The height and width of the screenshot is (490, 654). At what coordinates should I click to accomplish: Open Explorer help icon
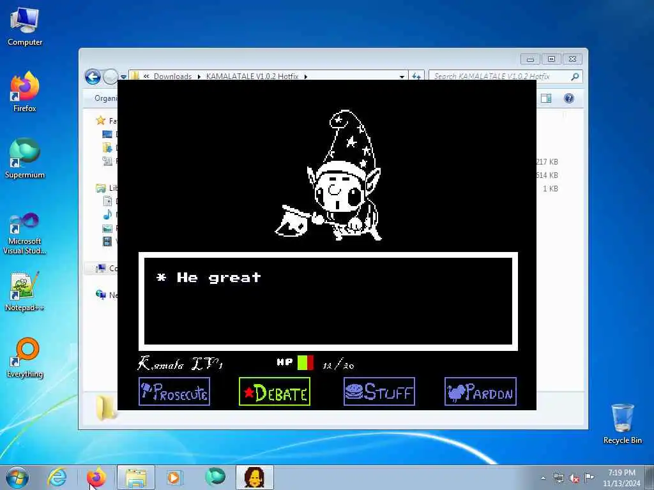click(x=569, y=98)
